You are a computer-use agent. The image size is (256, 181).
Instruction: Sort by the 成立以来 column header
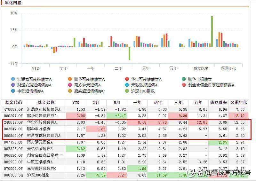(x=218, y=103)
